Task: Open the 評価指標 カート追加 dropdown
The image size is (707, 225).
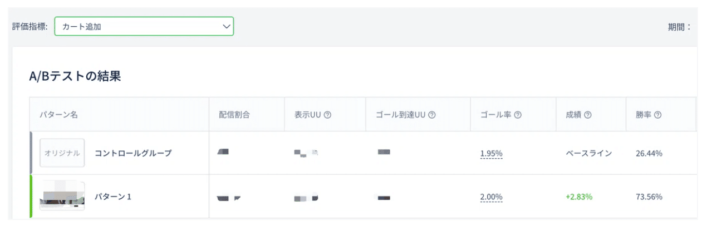Action: [144, 26]
